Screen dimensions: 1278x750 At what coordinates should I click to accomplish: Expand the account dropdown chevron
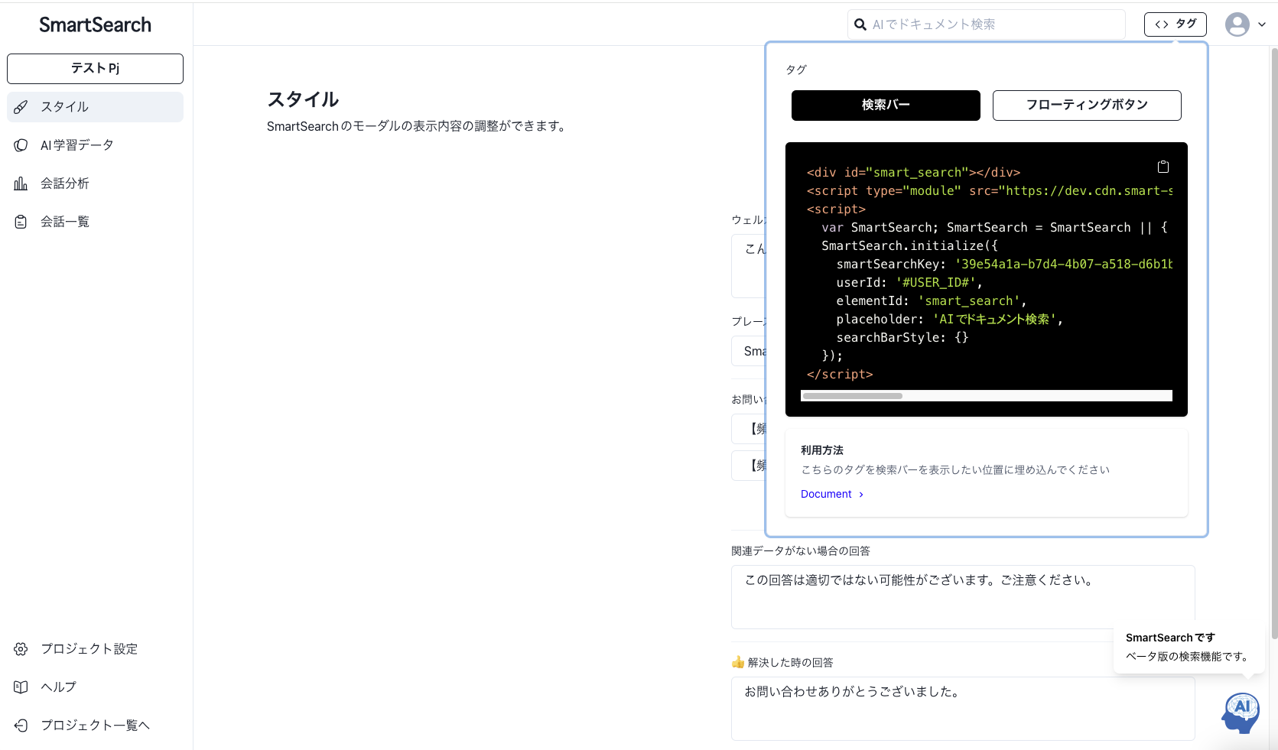coord(1262,24)
